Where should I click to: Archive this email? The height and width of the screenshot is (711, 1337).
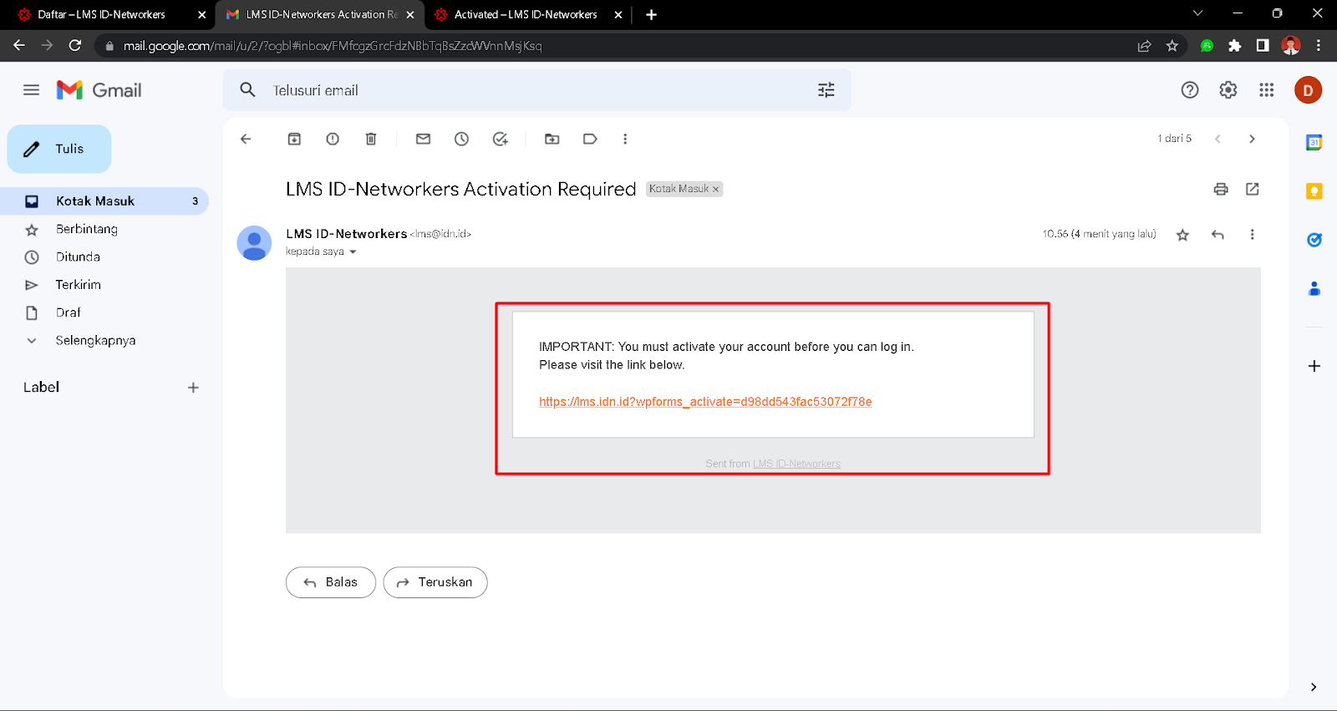click(294, 140)
